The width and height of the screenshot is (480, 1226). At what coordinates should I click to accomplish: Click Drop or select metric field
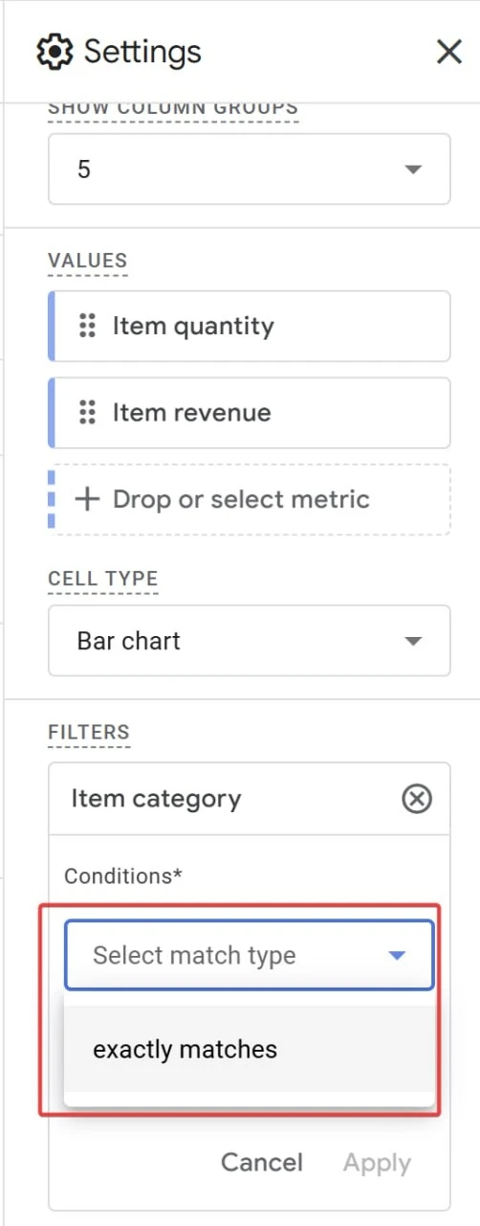coord(250,499)
